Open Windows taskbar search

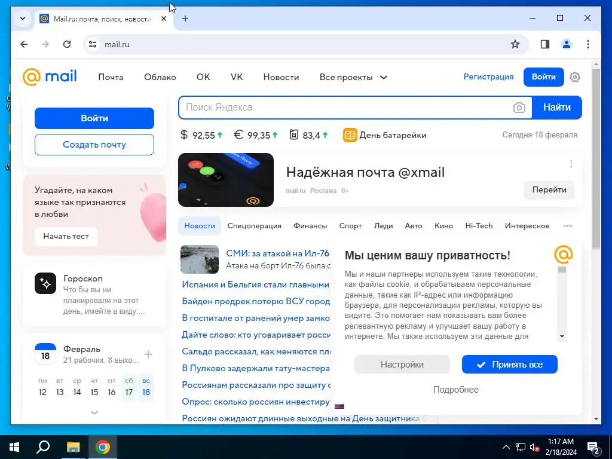[43, 447]
